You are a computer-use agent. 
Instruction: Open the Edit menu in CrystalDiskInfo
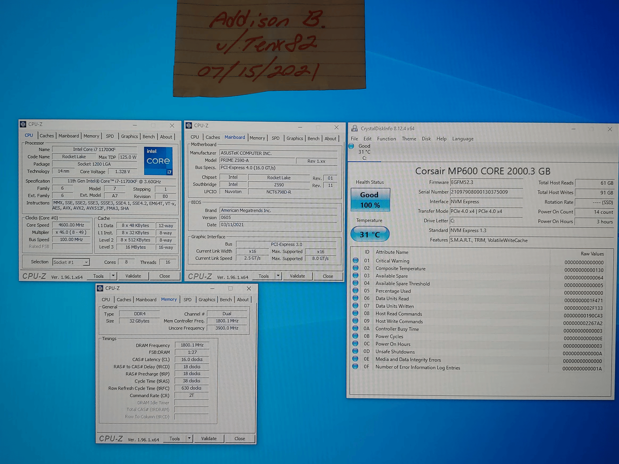click(x=368, y=139)
